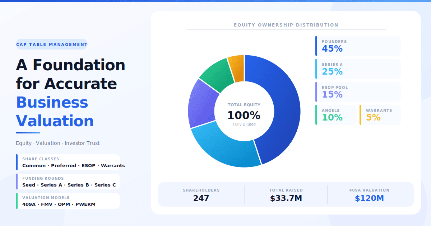Open the 409A Valuation $120M stat
This screenshot has width=431, height=226.
(370, 194)
